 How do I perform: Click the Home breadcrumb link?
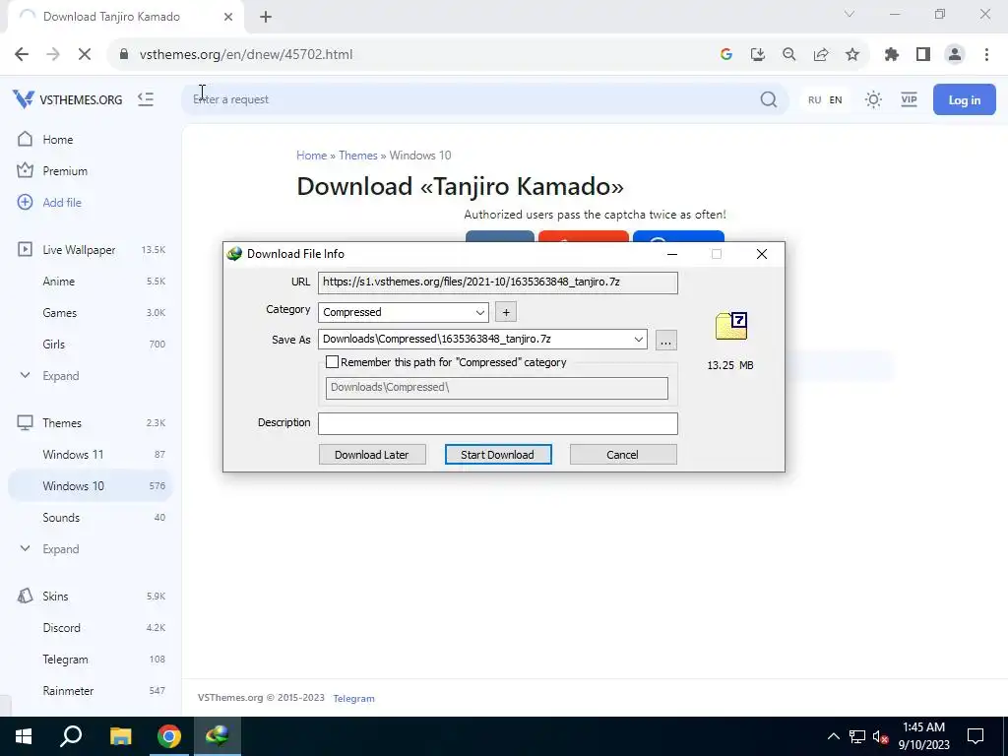point(311,156)
